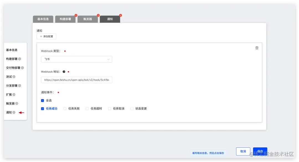
Task: Switch to the 触发器 tab
Action: click(88, 19)
